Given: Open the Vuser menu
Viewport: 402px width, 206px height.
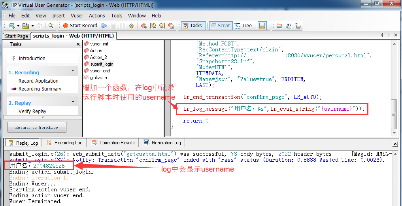Looking at the screenshot, I should coord(77,16).
